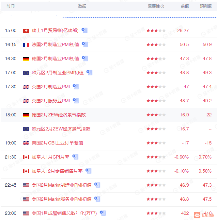Click the US flag beside 美国1月成屋销售总数年化
This screenshot has height=220, width=217.
pyautogui.click(x=26, y=213)
